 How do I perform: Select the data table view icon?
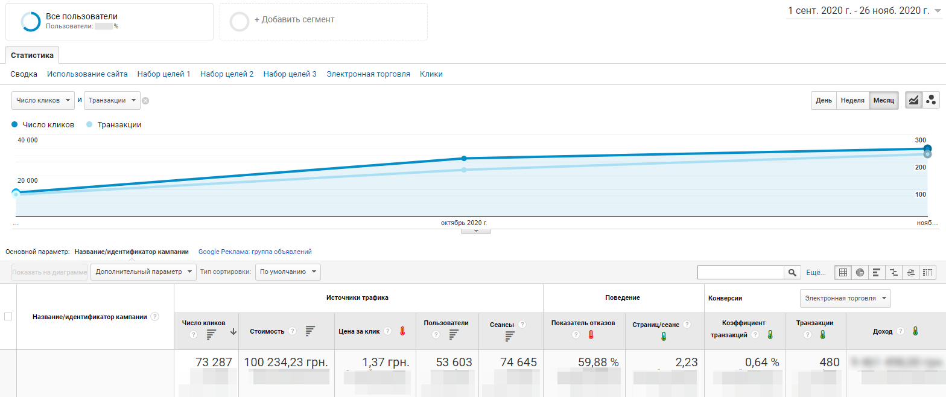coord(843,273)
